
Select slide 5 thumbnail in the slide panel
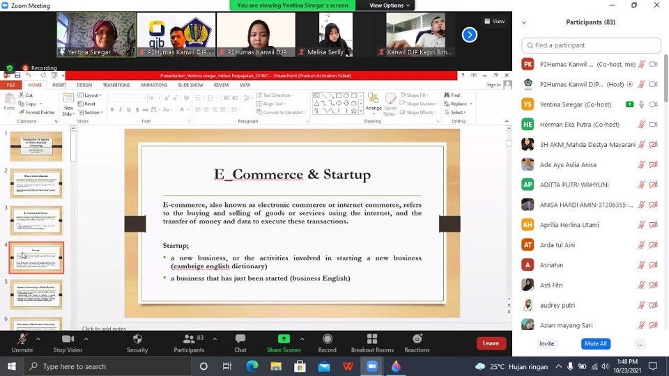[x=36, y=295]
